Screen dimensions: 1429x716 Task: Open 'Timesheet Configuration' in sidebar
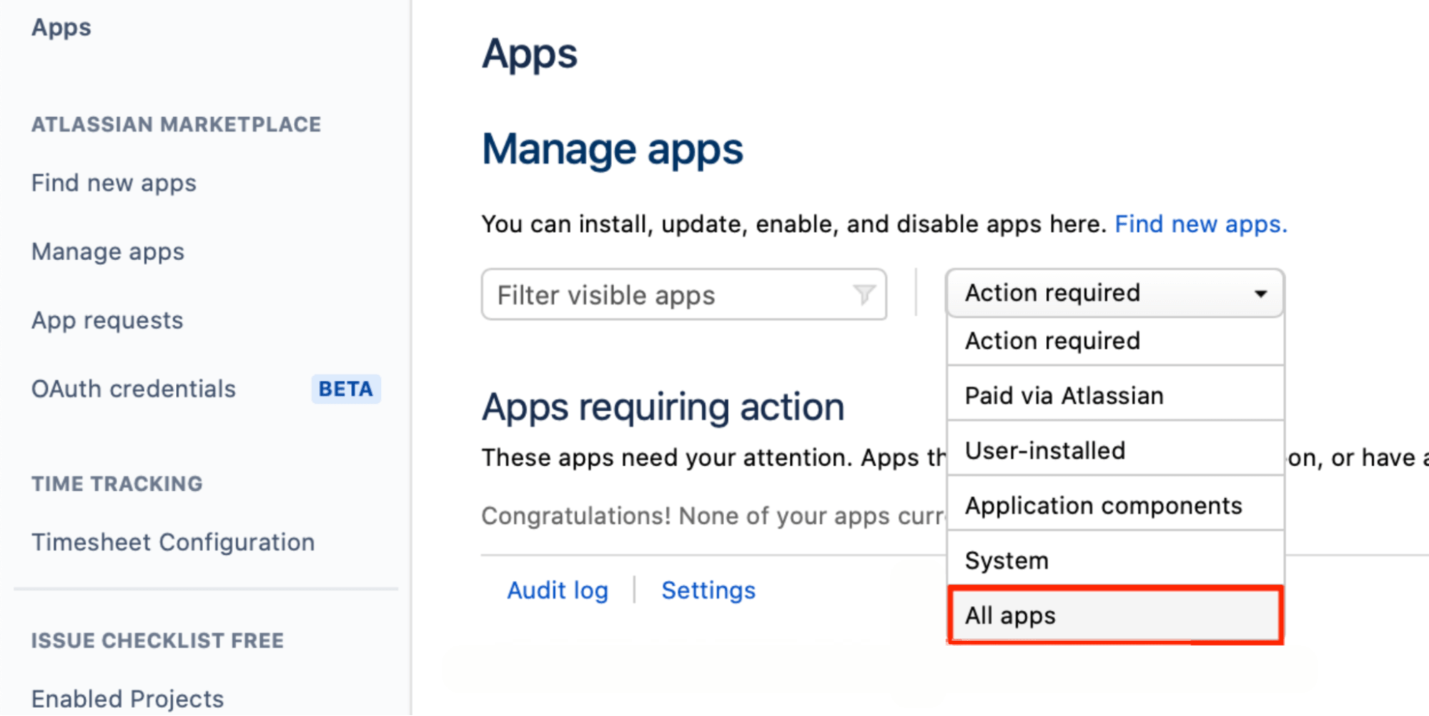(173, 542)
